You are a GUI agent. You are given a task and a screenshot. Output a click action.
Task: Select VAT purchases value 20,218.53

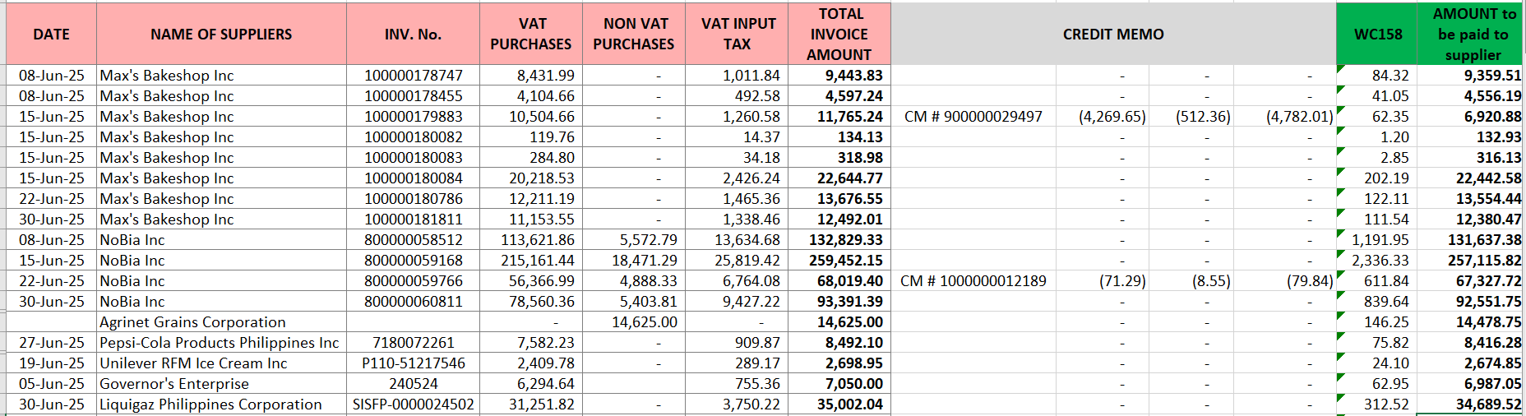point(531,178)
